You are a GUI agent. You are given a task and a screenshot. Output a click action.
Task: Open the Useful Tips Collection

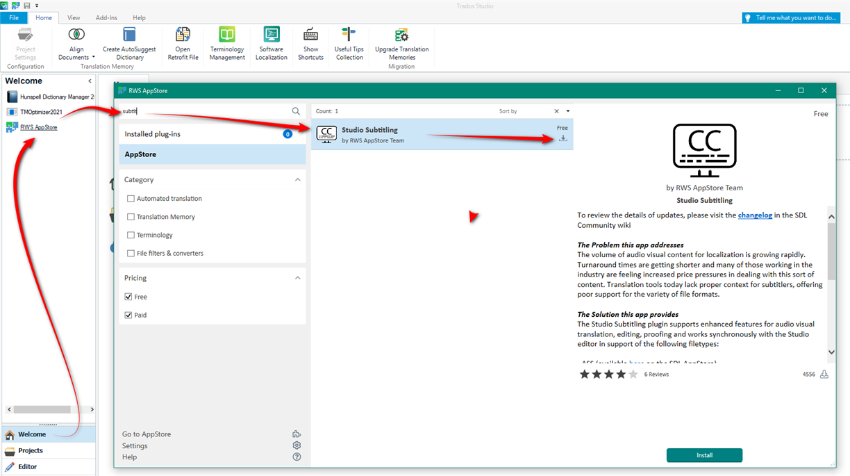point(349,44)
